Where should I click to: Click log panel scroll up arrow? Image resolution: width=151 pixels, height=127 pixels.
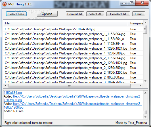tap(145, 93)
